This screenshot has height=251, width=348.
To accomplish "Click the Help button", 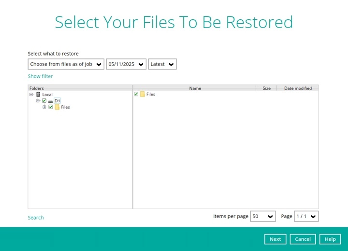I will pyautogui.click(x=330, y=239).
